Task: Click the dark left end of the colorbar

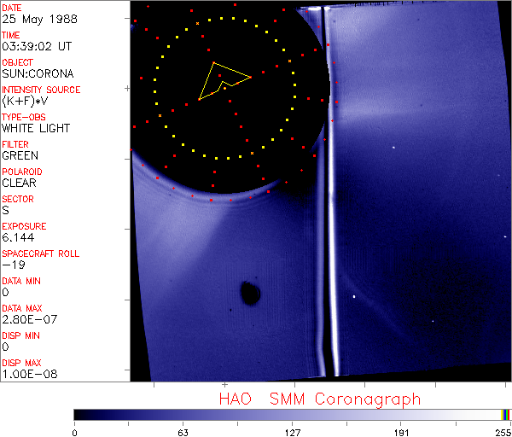Action: coord(81,414)
